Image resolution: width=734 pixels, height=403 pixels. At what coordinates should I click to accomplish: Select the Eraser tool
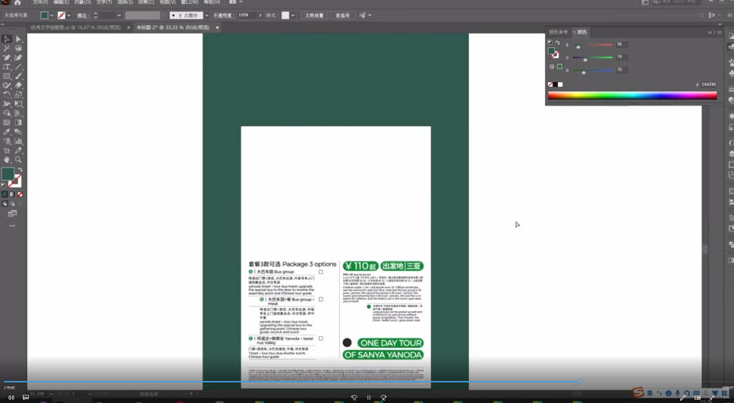coord(18,86)
